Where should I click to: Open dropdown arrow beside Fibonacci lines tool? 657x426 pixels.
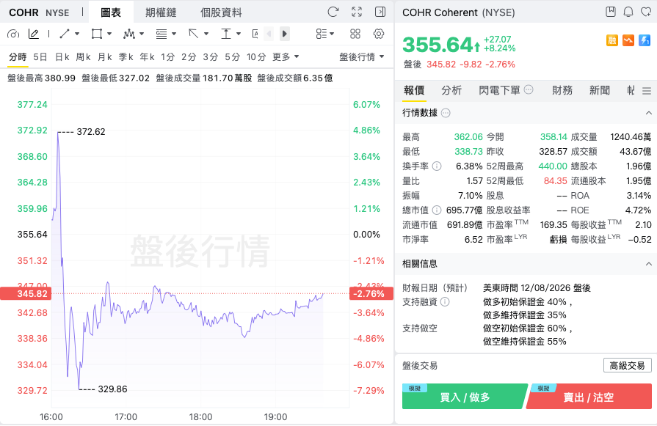click(x=174, y=34)
